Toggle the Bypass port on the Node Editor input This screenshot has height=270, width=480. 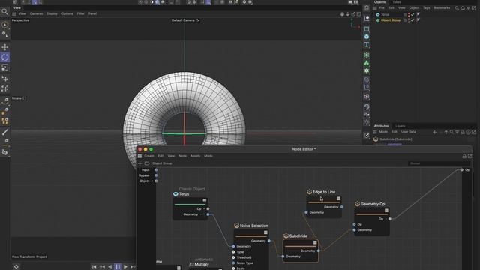[156, 175]
